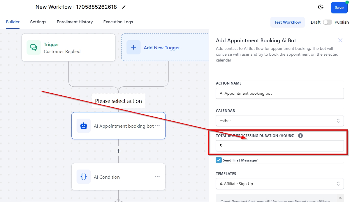Click the Total Bot Processing Duration field
Image resolution: width=350 pixels, height=202 pixels.
tap(279, 146)
